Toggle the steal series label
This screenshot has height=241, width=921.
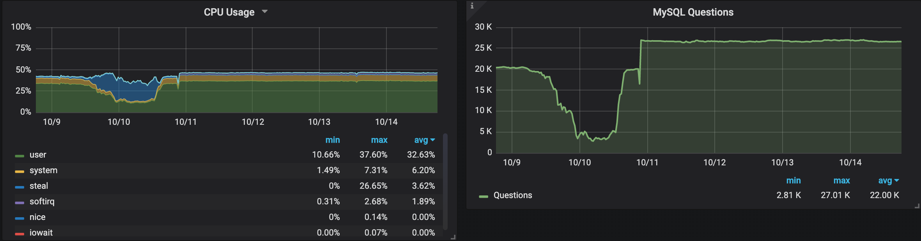39,186
